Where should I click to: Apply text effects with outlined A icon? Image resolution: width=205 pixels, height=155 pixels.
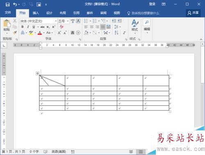point(23,33)
